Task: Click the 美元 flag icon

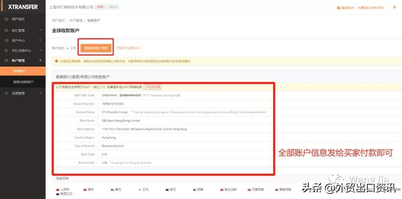Action: click(x=112, y=190)
